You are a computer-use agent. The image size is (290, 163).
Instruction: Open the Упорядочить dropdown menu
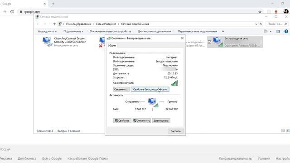(x=47, y=31)
